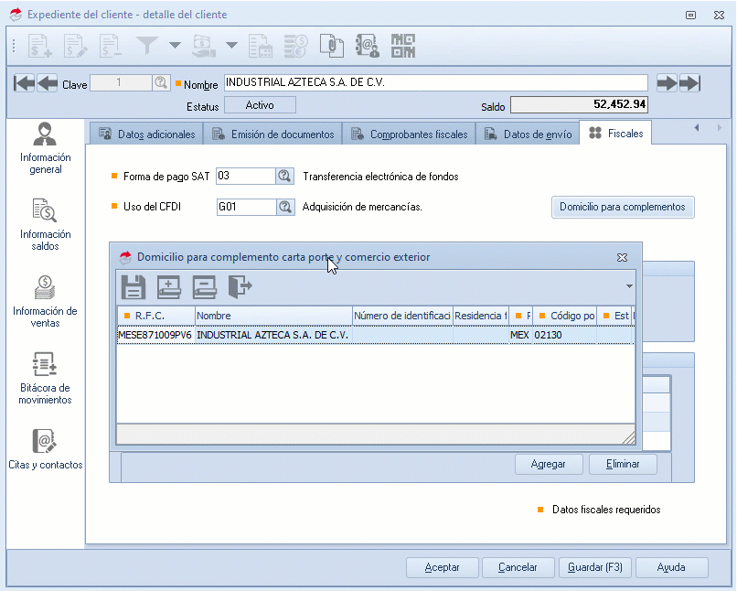Click the Nombre column header in grid
Image resolution: width=737 pixels, height=591 pixels.
coord(273,316)
